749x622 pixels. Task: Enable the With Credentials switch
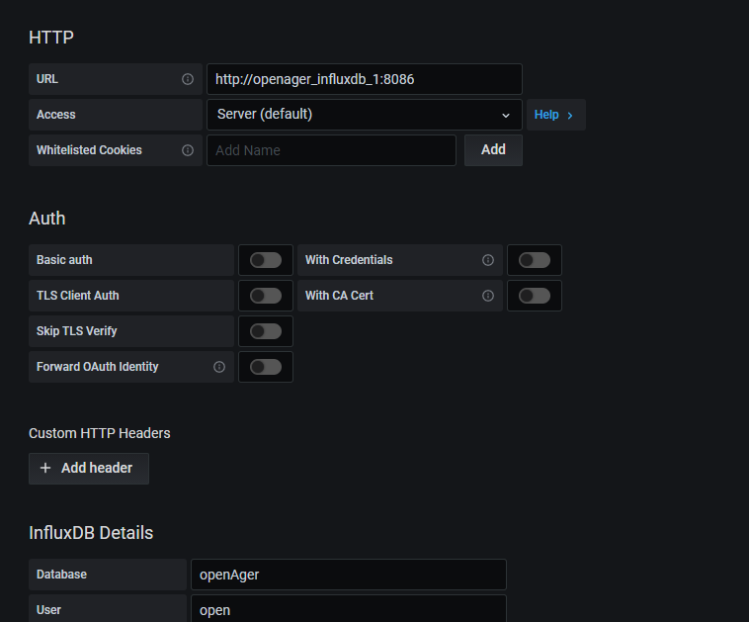coord(534,260)
